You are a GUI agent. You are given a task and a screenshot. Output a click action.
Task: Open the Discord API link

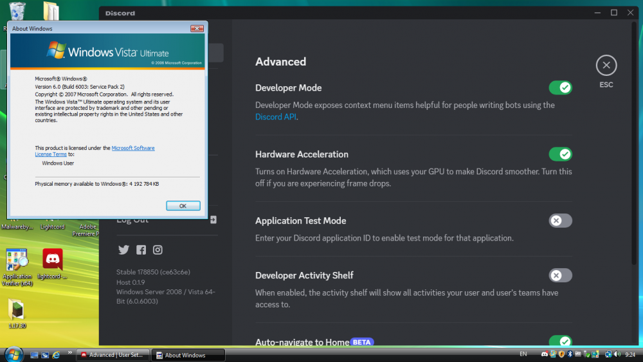276,117
